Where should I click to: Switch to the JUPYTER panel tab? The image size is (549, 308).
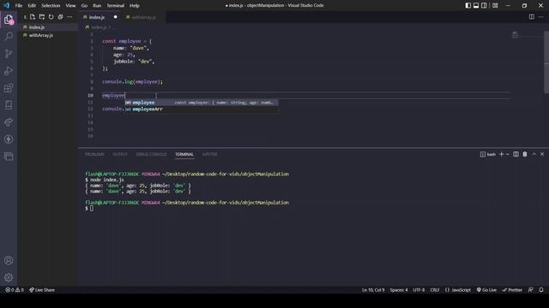[209, 154]
